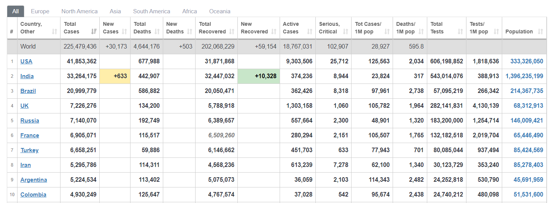
Task: Open the Colombia country link
Action: coord(33,195)
